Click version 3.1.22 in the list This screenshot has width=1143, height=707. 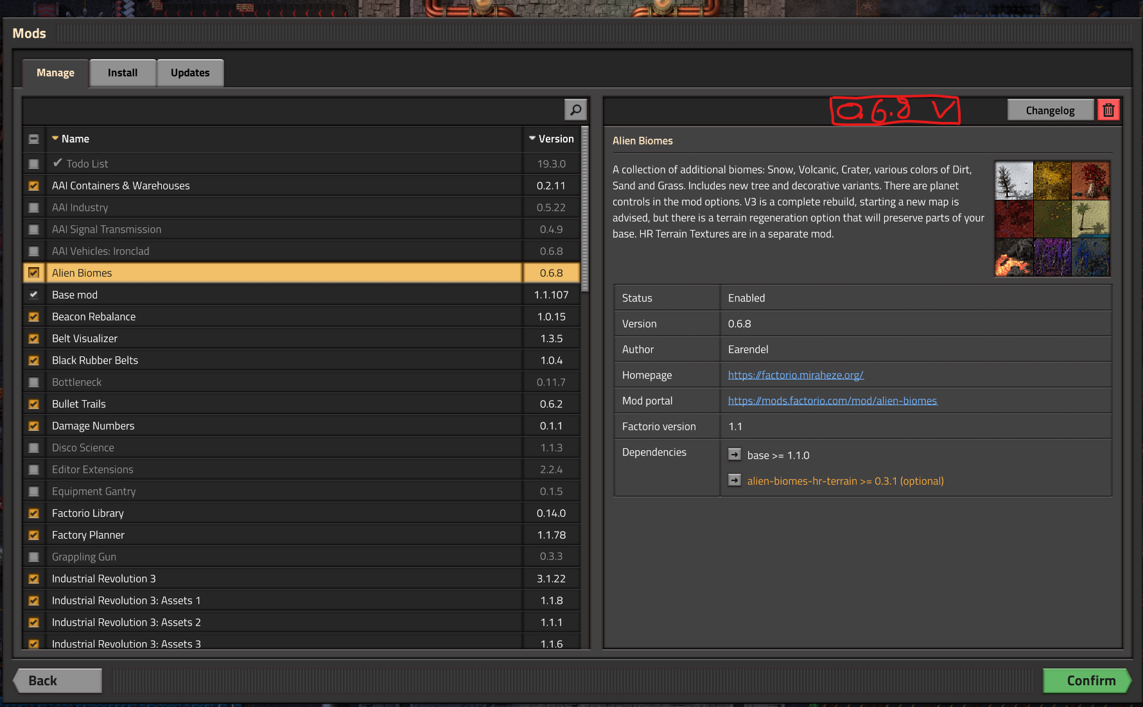(551, 579)
